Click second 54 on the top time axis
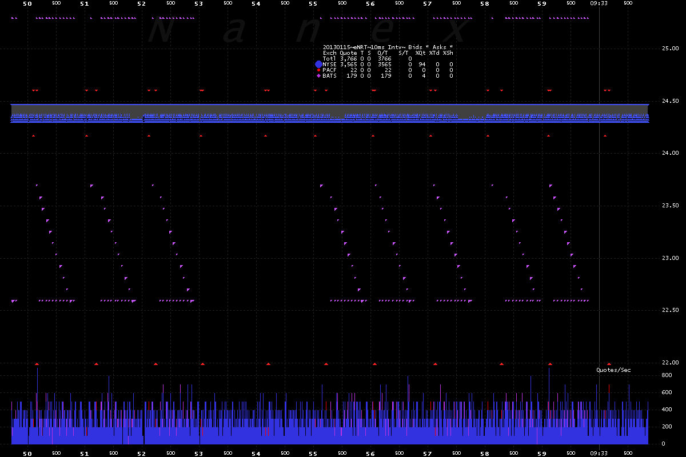686x457 pixels. pos(256,3)
